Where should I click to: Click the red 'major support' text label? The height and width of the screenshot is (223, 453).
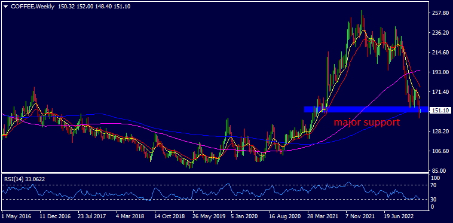(367, 122)
